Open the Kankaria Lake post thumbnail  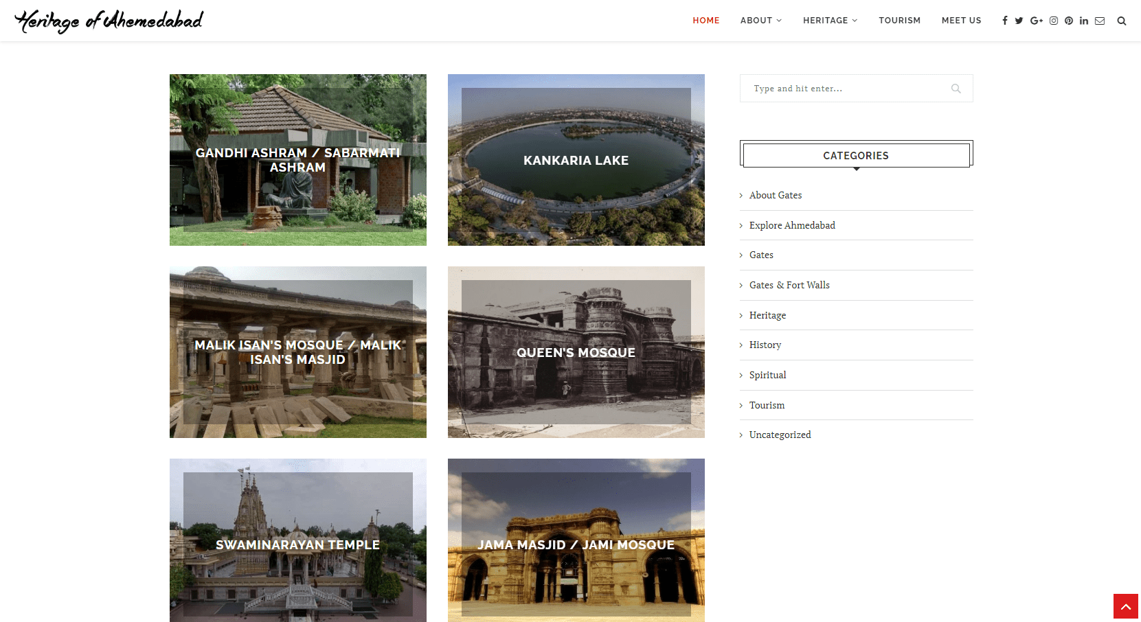576,160
